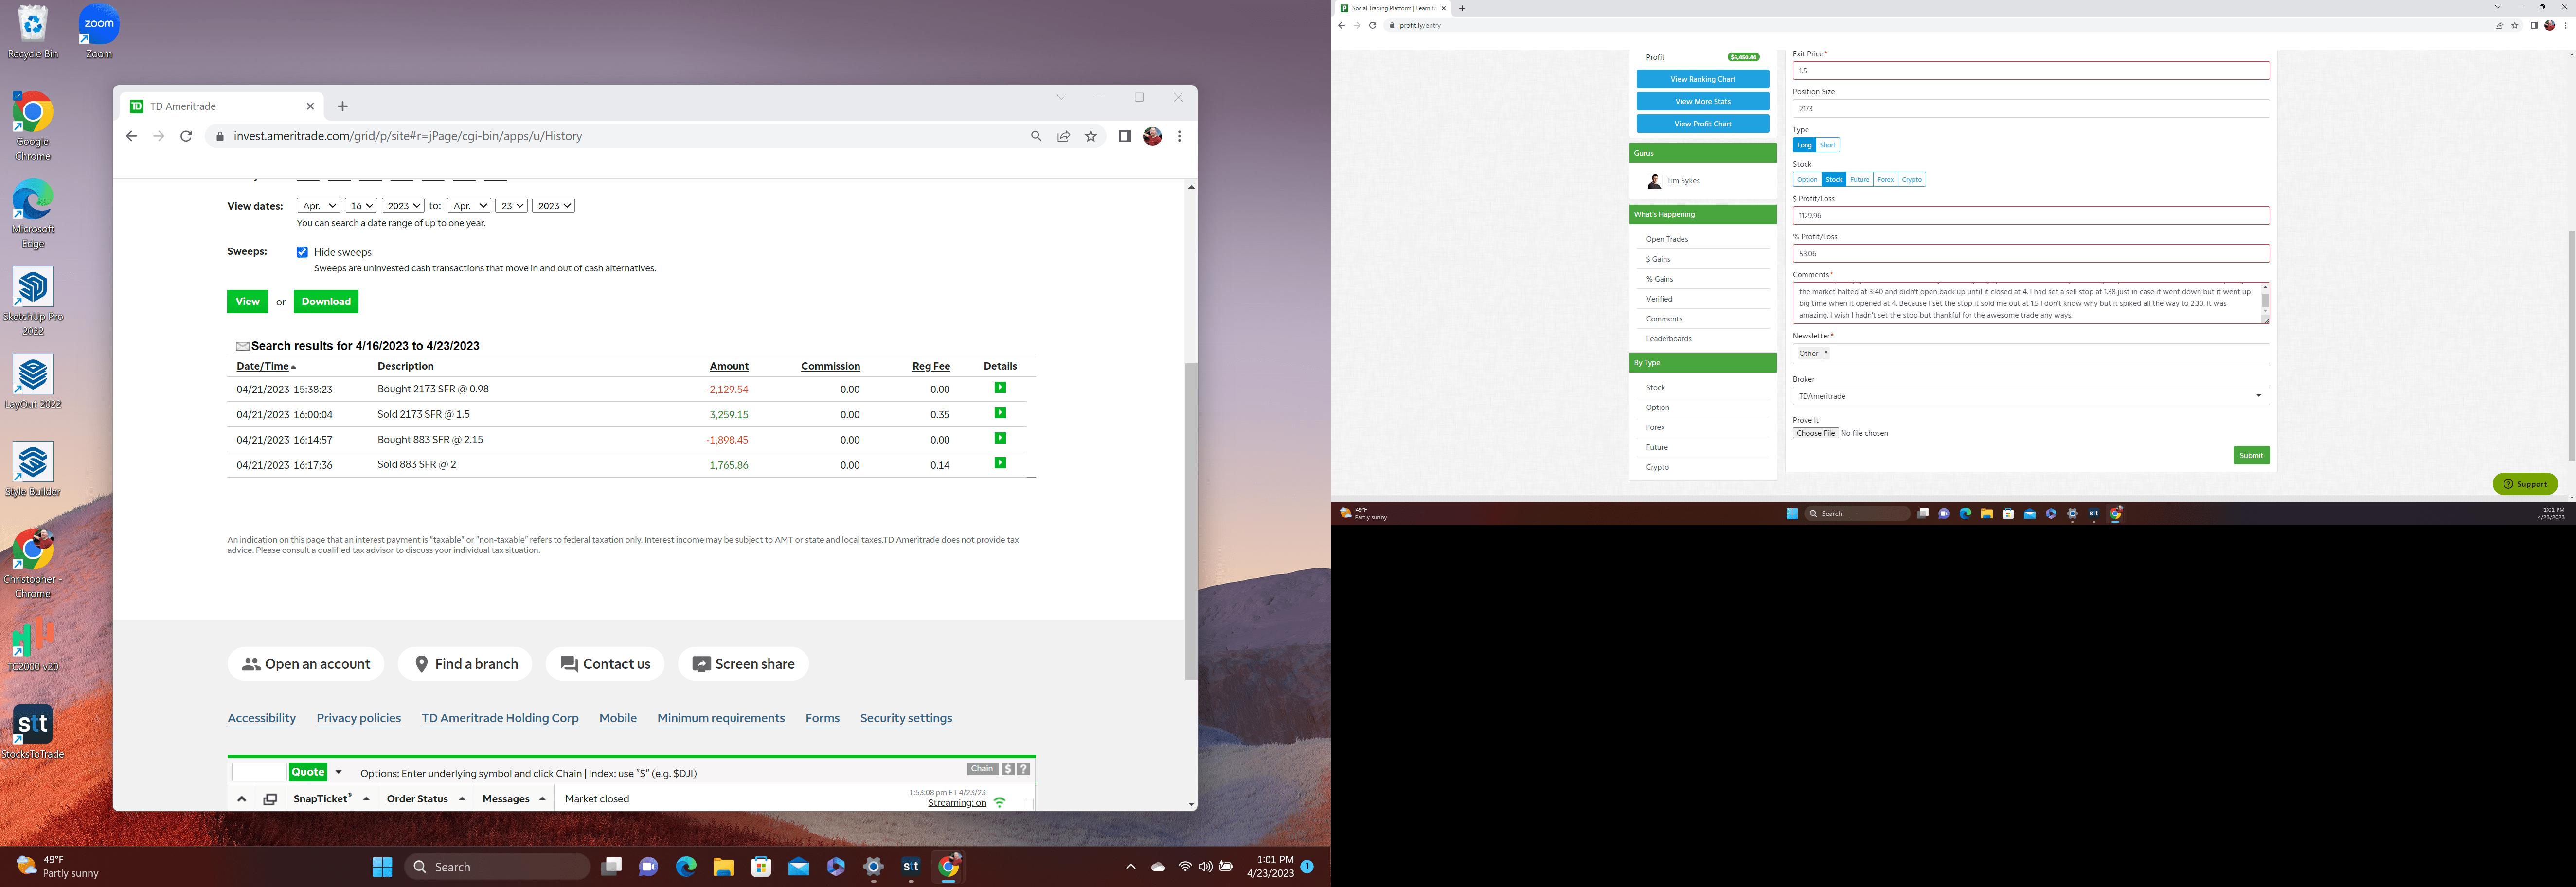
Task: Bookmark page with the star icon
Action: (x=1091, y=136)
